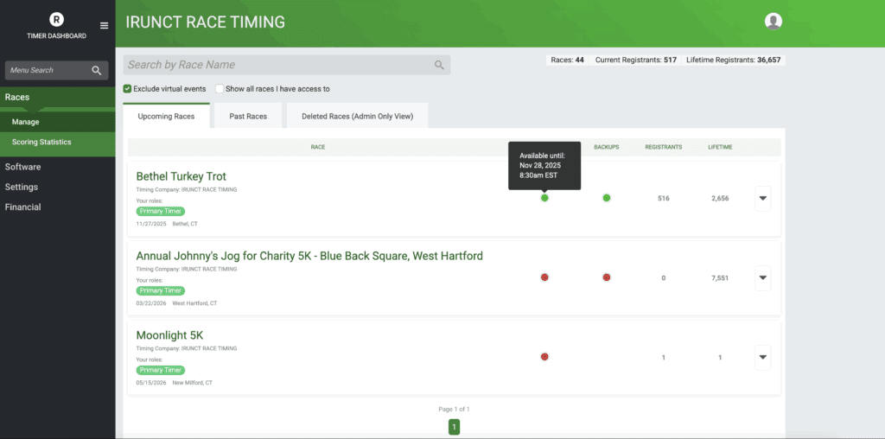Click registrants value 0 for Johnny's Jog

pyautogui.click(x=664, y=278)
